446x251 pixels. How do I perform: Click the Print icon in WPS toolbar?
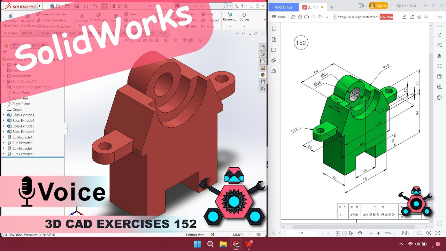click(306, 17)
